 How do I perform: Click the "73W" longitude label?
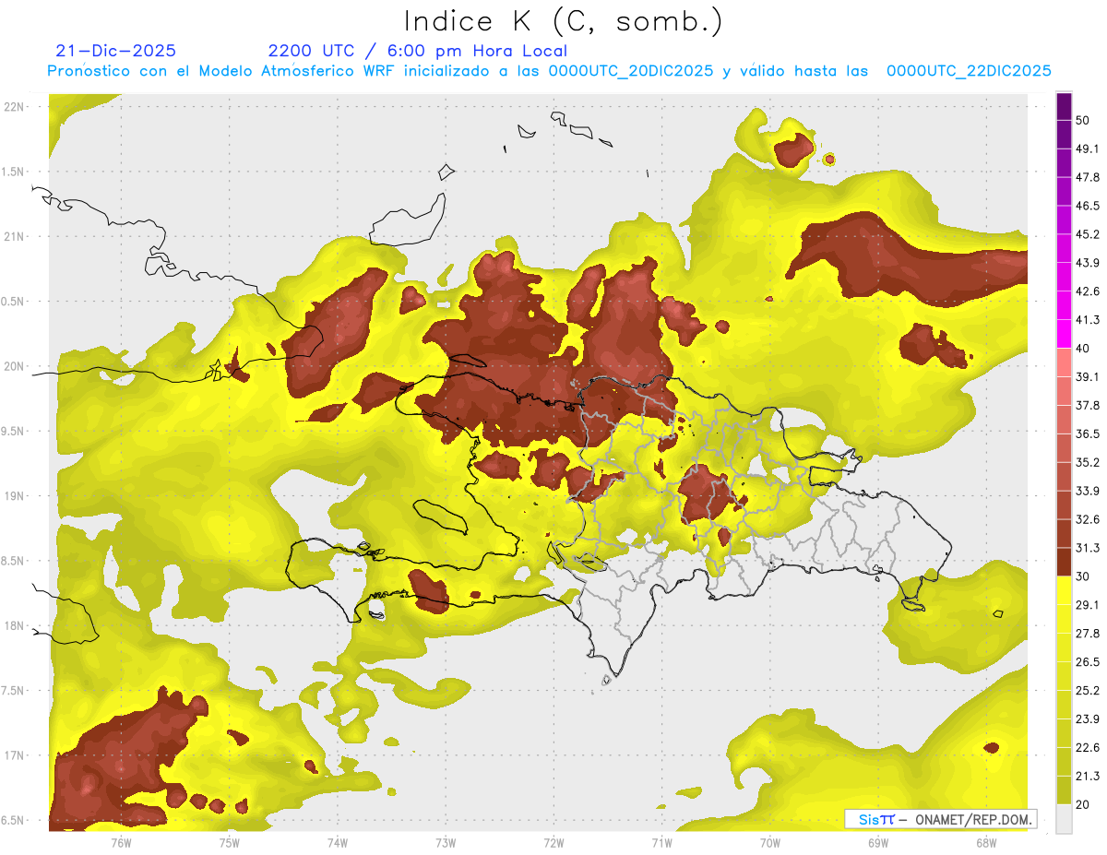[446, 842]
